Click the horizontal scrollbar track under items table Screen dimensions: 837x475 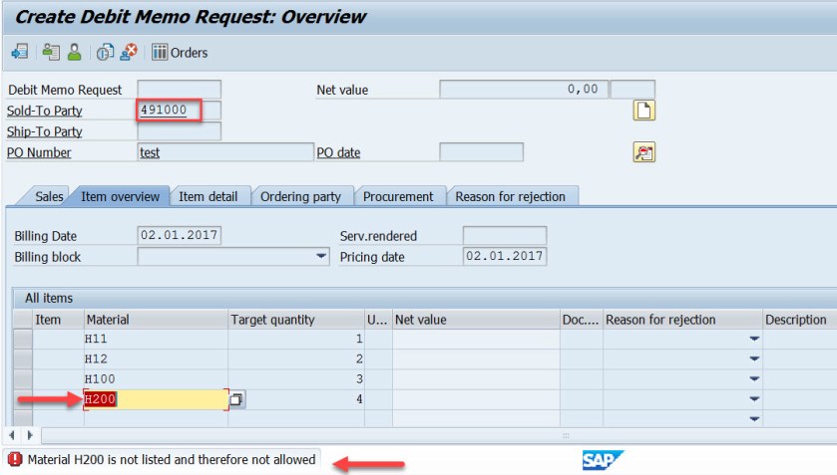tap(439, 435)
